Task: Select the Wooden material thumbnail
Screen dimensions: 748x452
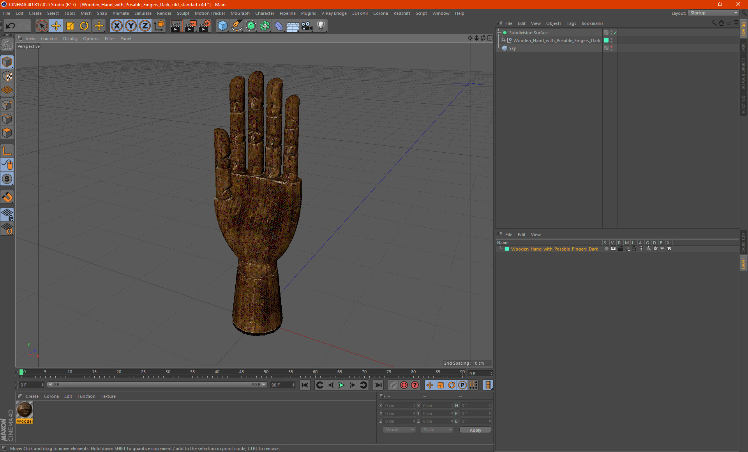Action: click(x=25, y=410)
